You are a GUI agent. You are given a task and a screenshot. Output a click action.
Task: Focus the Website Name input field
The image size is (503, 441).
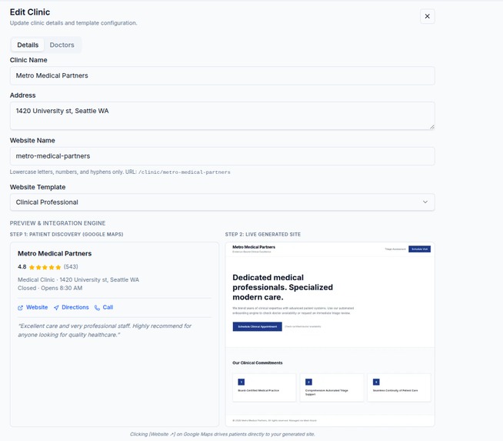pos(222,156)
